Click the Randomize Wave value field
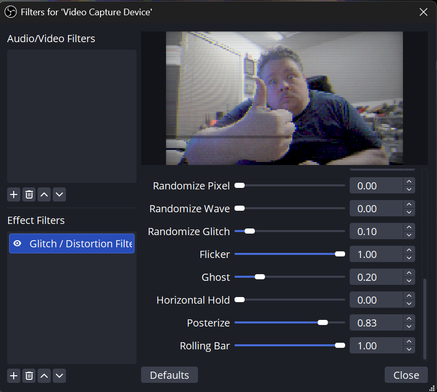Image resolution: width=437 pixels, height=392 pixels. (376, 209)
